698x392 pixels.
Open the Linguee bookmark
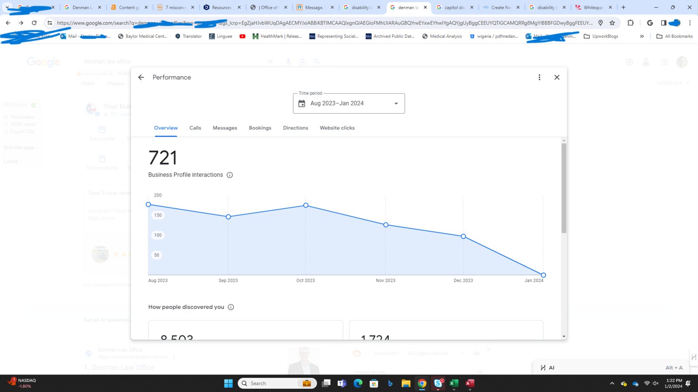point(221,36)
